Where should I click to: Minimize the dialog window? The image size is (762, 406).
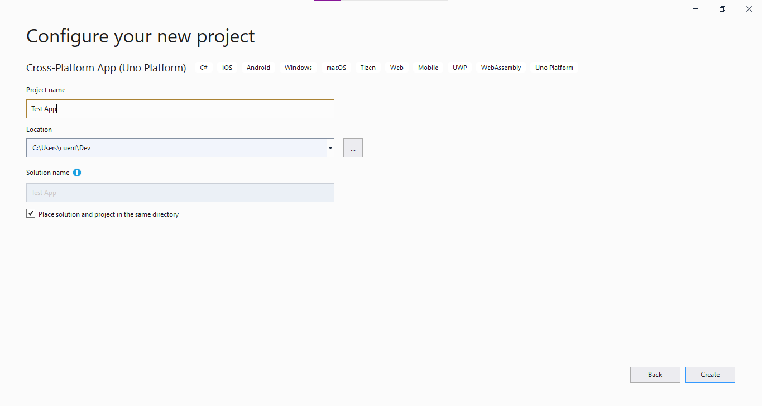click(696, 9)
